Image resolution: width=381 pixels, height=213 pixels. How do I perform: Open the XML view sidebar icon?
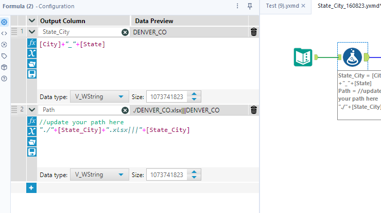[x=4, y=33]
